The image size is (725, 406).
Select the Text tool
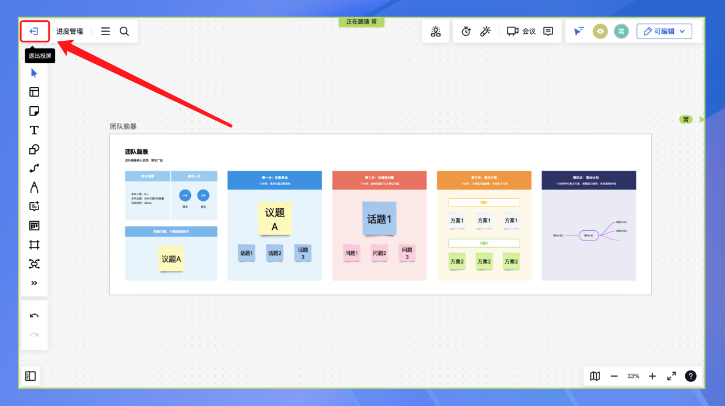(34, 130)
